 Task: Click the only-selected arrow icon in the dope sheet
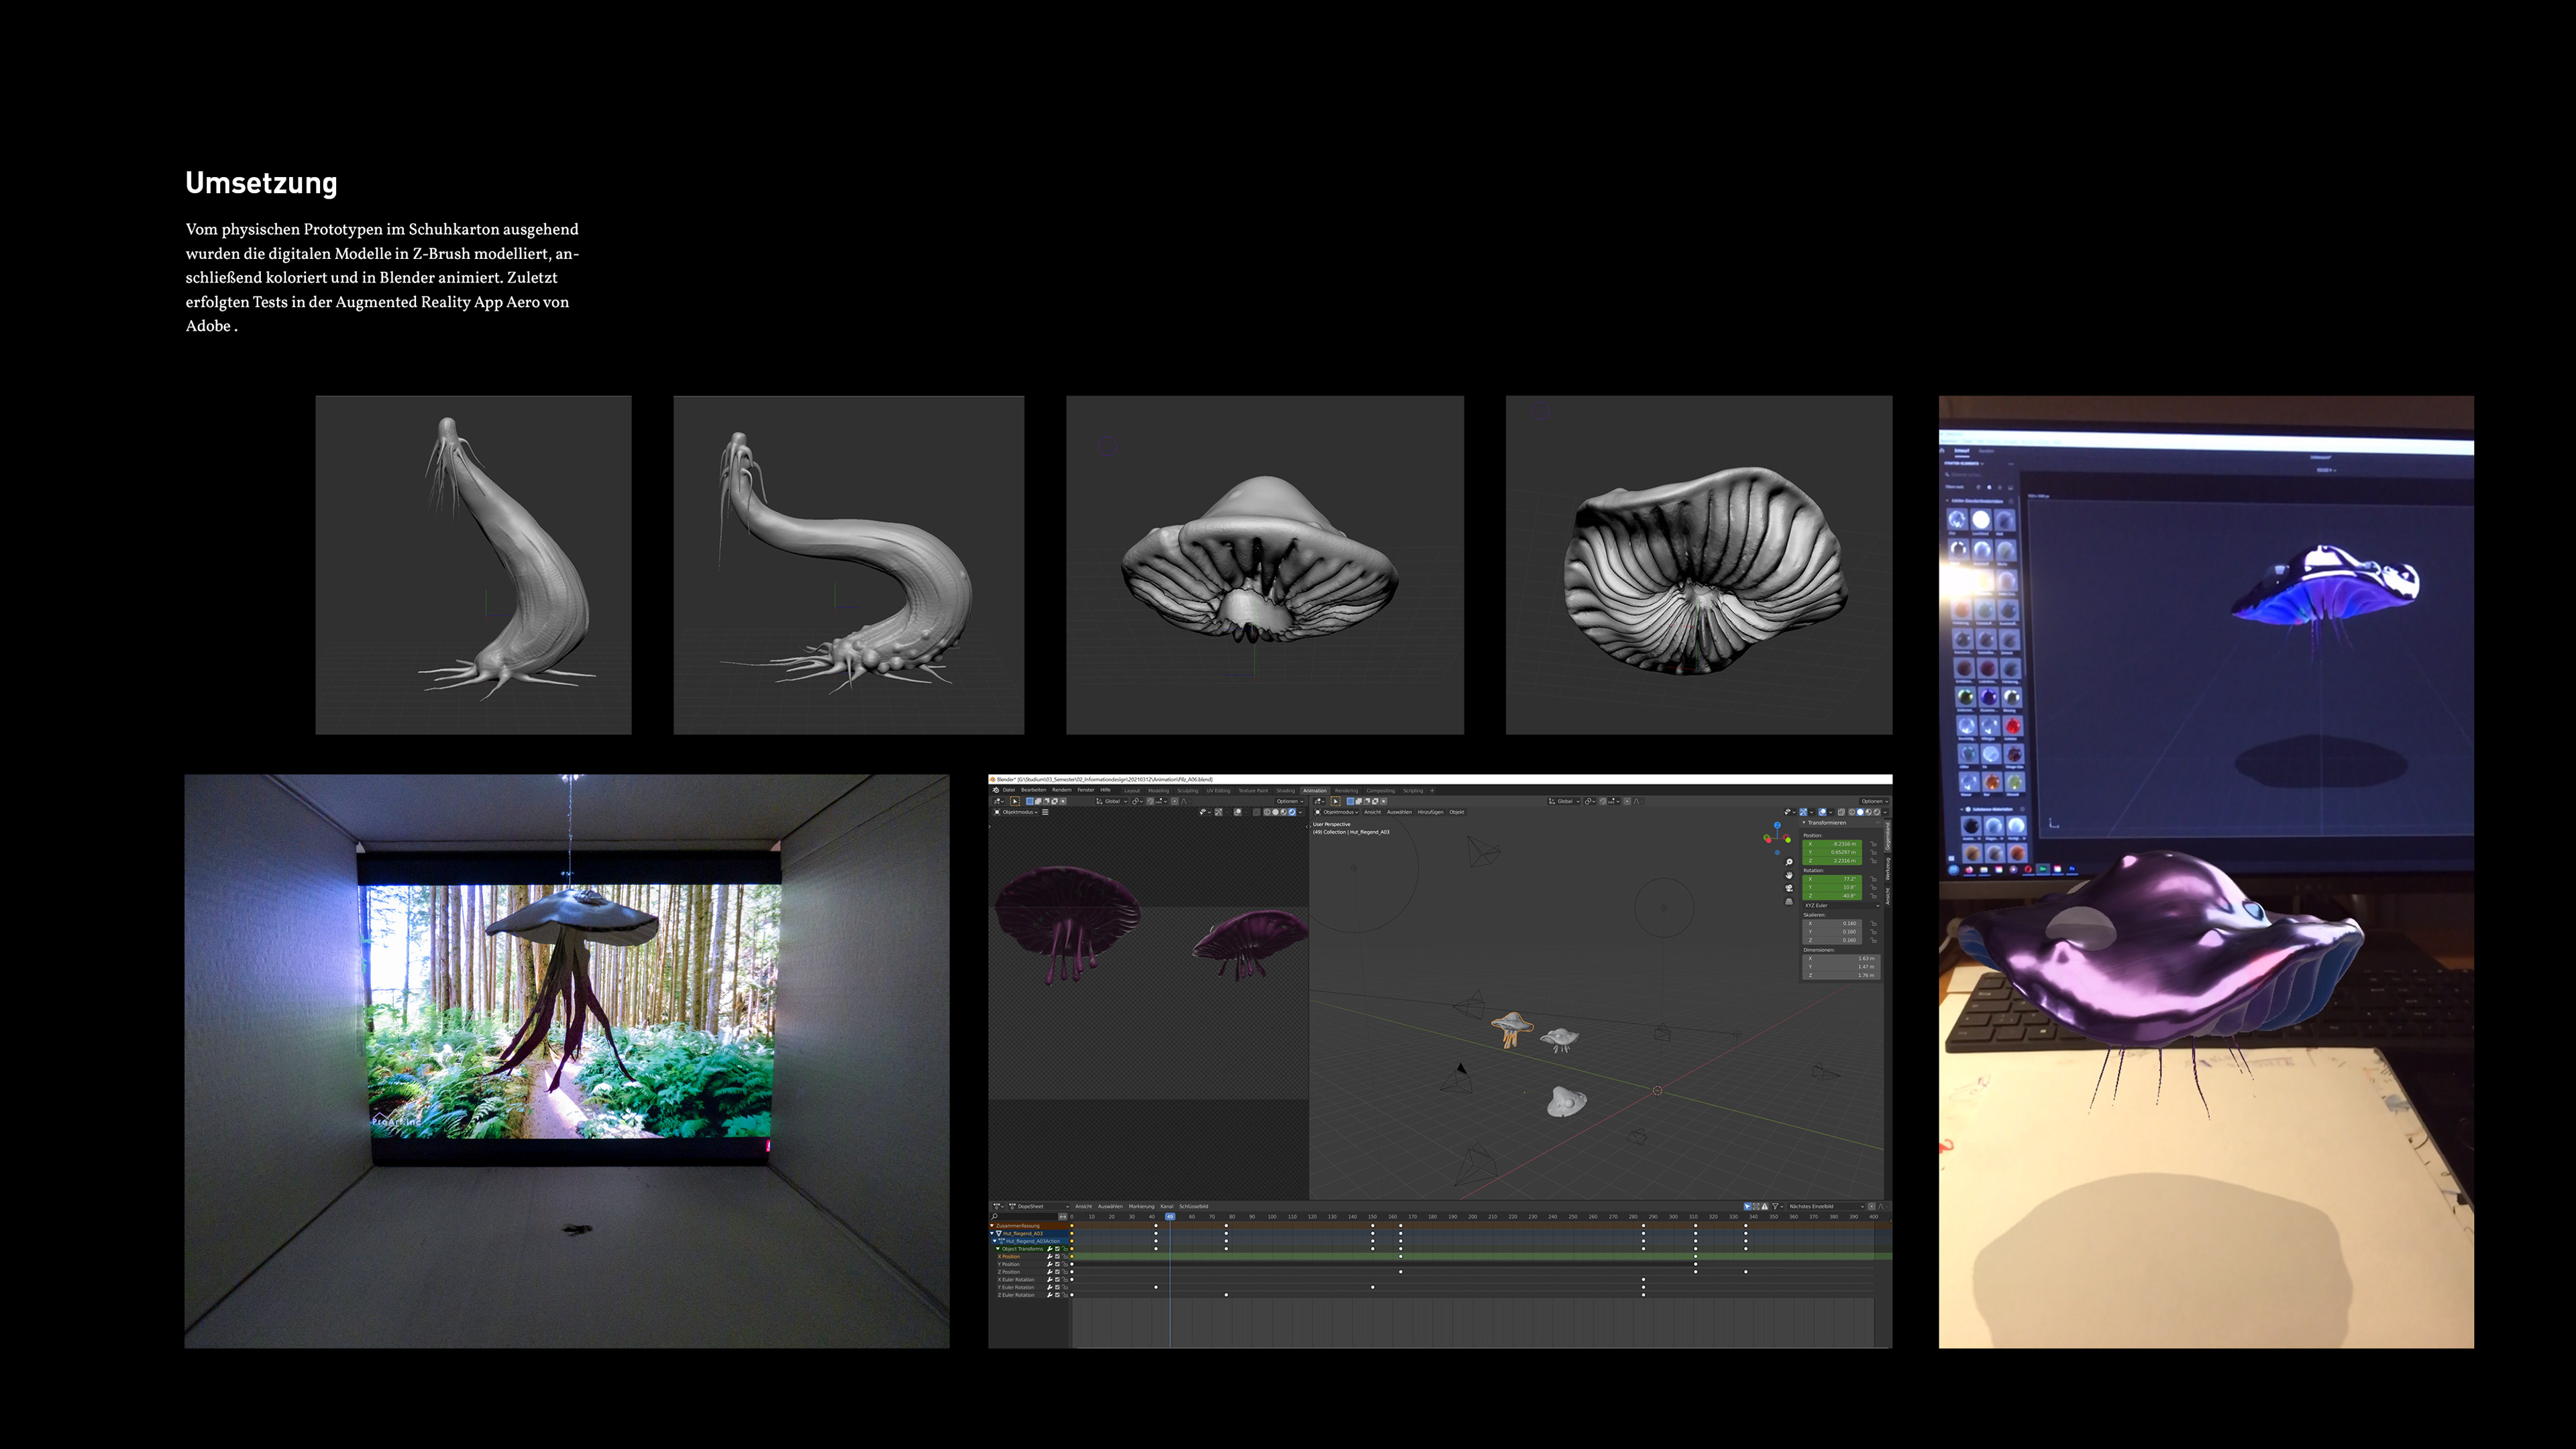(x=1748, y=1207)
